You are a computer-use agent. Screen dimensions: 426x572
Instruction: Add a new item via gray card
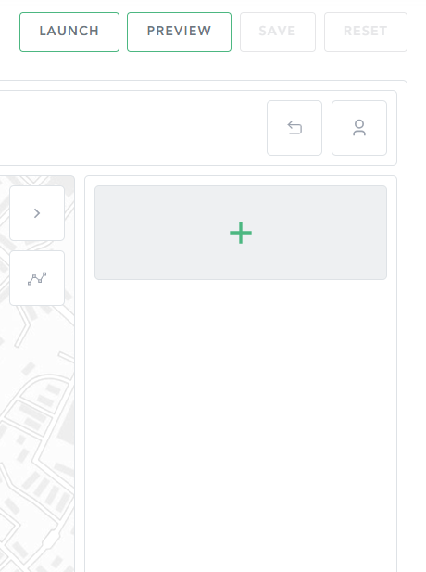(241, 233)
